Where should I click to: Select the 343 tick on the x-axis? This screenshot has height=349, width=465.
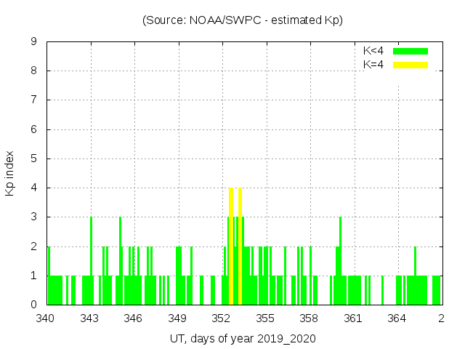tap(90, 318)
